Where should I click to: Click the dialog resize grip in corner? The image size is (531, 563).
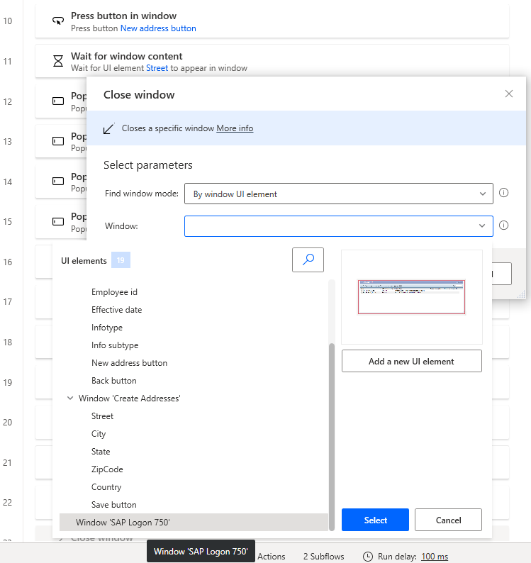point(521,295)
